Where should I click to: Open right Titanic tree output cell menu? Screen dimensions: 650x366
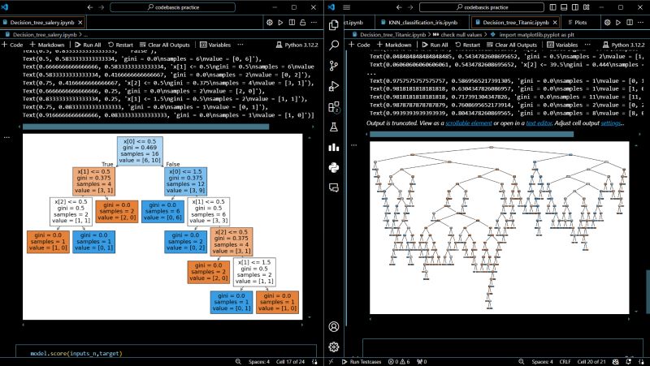tap(353, 145)
